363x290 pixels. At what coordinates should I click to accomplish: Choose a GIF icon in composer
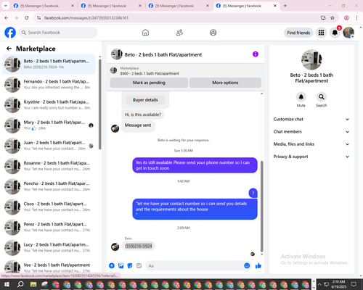click(139, 266)
